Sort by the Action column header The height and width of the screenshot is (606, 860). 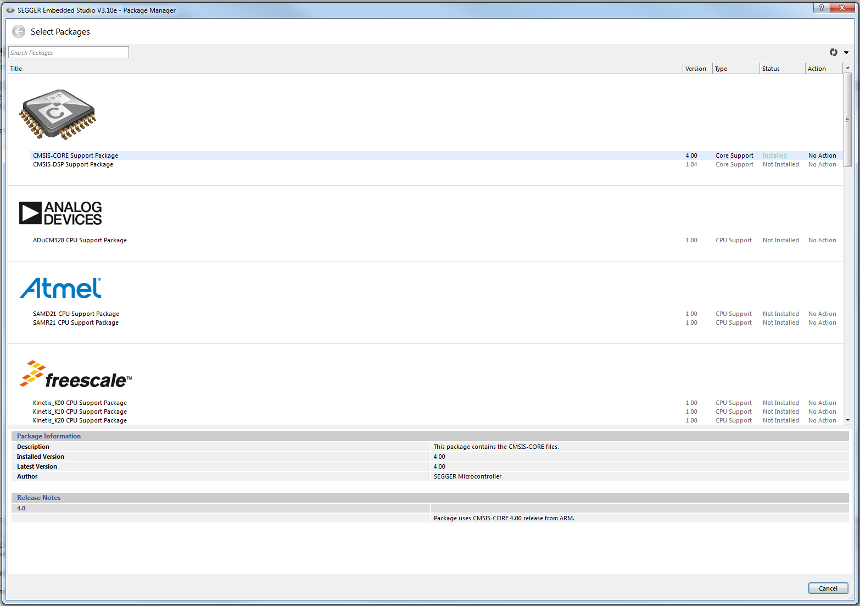pyautogui.click(x=823, y=69)
